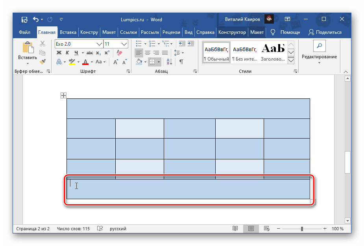
Task: Toggle paragraph marks ¶ display
Action: coord(181,62)
